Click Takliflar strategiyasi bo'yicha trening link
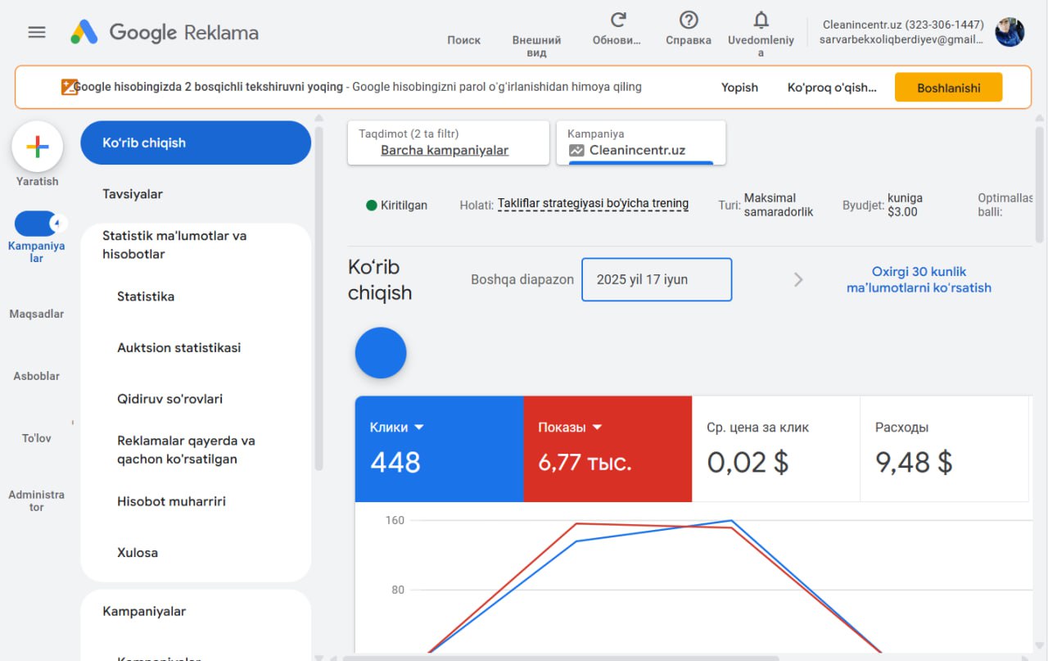Viewport: 1048px width, 661px height. 593,204
